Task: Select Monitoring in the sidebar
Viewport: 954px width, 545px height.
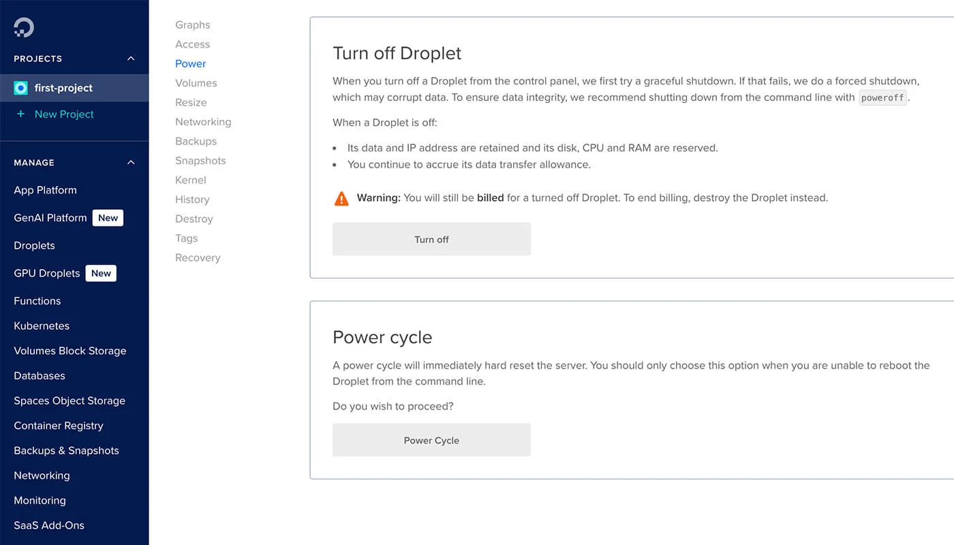Action: (x=40, y=501)
